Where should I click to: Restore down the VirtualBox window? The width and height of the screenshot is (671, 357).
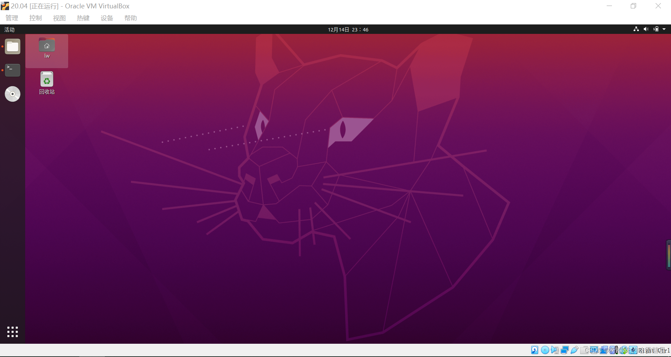click(634, 6)
